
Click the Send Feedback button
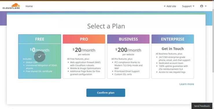pos(202,106)
